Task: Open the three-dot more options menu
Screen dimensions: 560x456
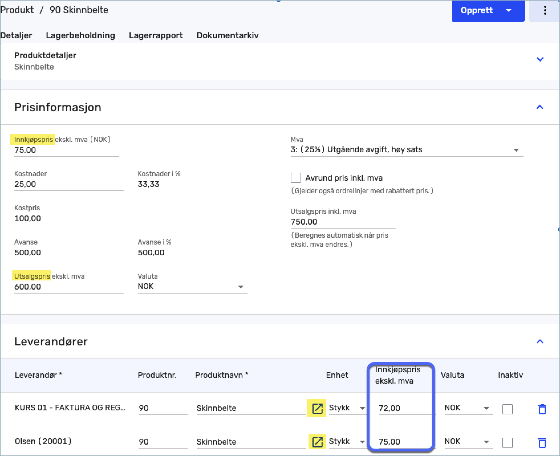Action: coord(545,11)
